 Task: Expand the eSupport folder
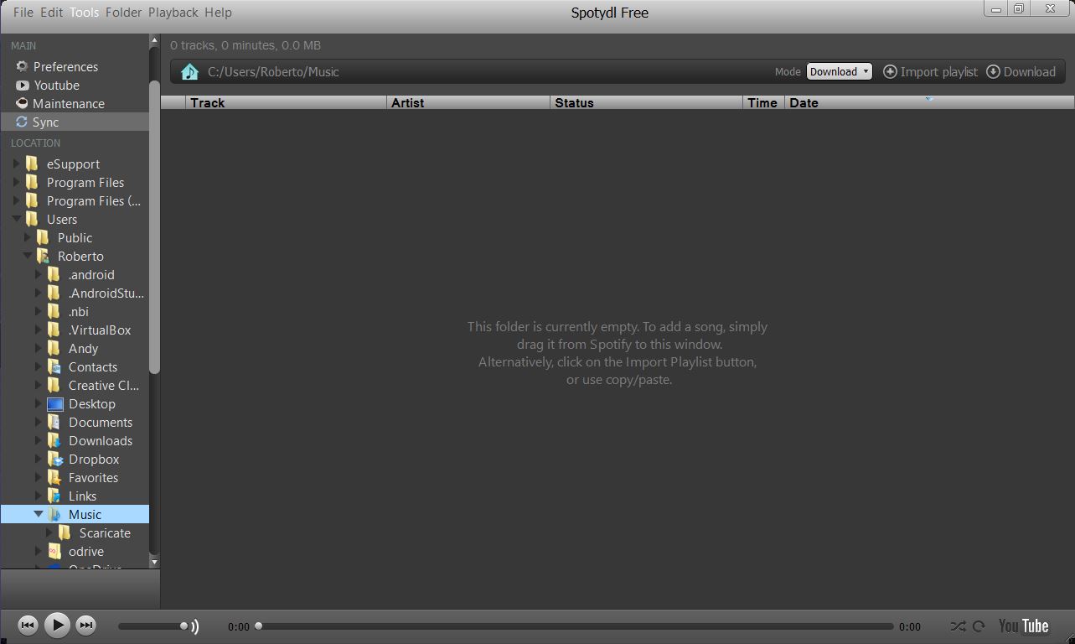(17, 164)
